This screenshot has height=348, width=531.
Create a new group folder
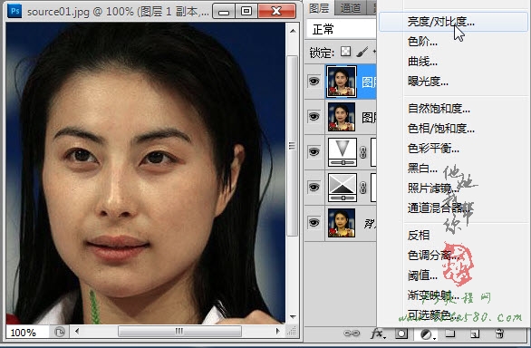coord(449,333)
